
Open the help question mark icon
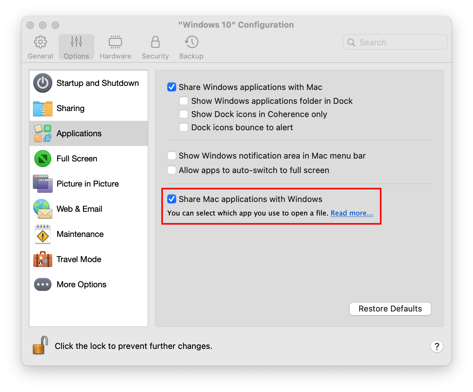click(437, 346)
